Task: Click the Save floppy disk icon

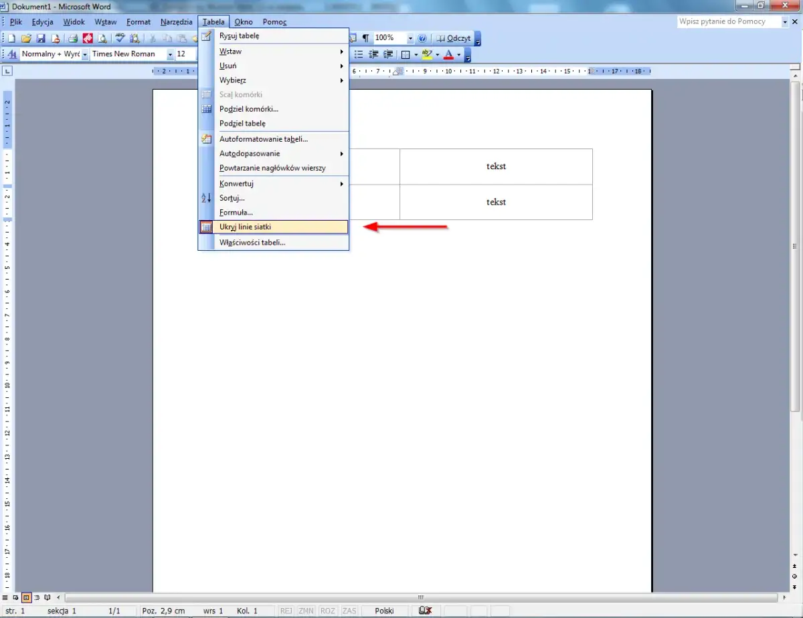Action: 40,39
